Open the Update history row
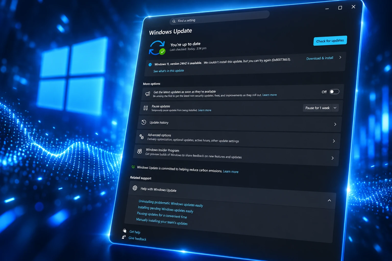 (240, 123)
